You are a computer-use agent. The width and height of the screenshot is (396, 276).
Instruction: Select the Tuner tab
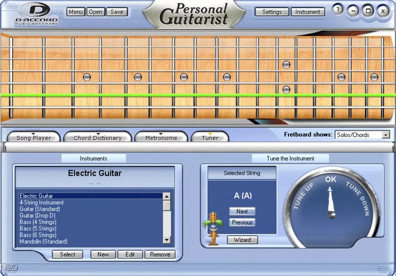tap(210, 137)
